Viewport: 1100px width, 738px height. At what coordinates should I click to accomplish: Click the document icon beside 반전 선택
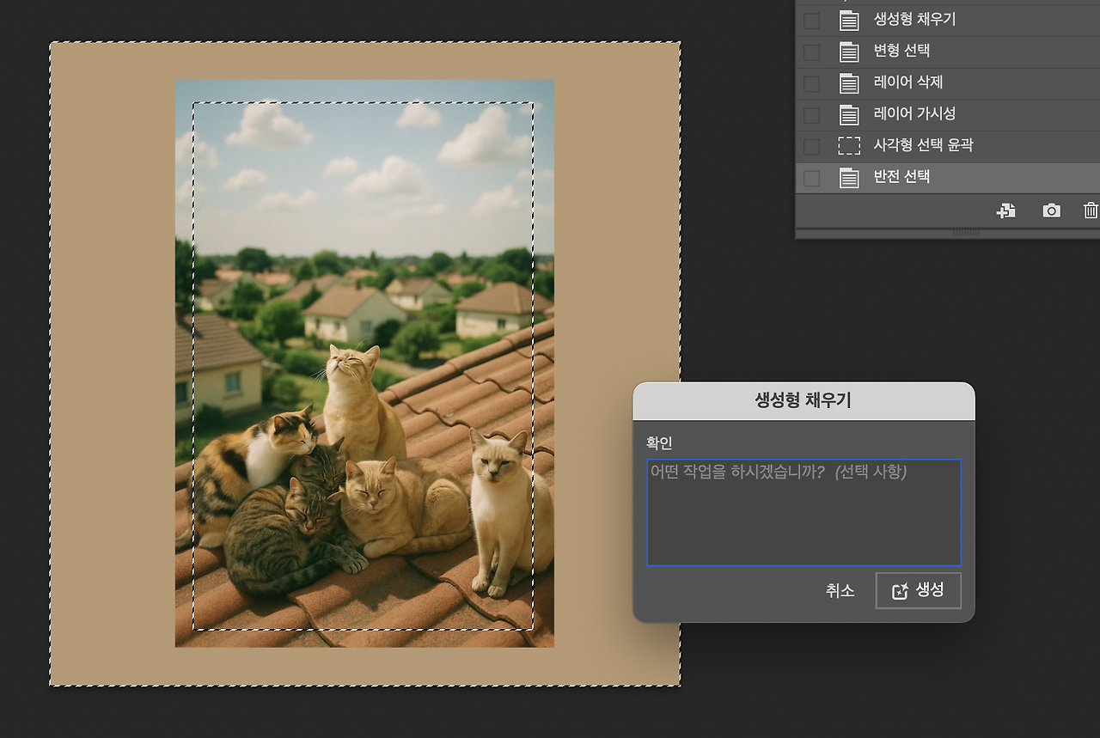click(848, 177)
